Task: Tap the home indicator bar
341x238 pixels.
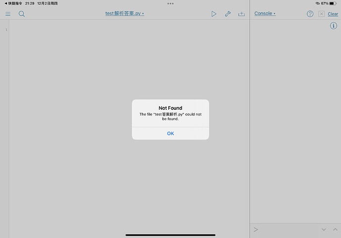Action: tap(170, 235)
